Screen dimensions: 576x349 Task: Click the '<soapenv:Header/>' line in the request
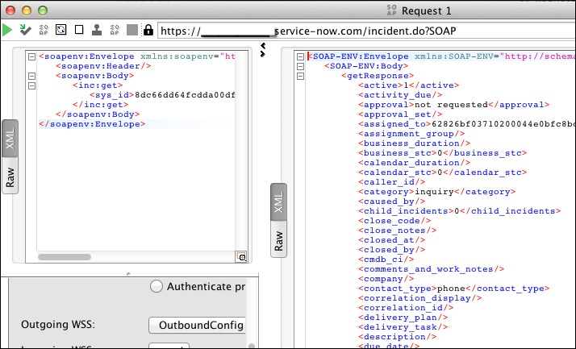tap(103, 66)
